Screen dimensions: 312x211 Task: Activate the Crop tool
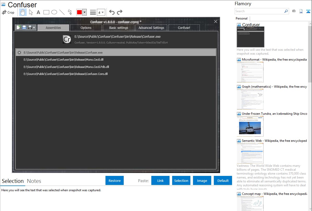tap(8, 12)
